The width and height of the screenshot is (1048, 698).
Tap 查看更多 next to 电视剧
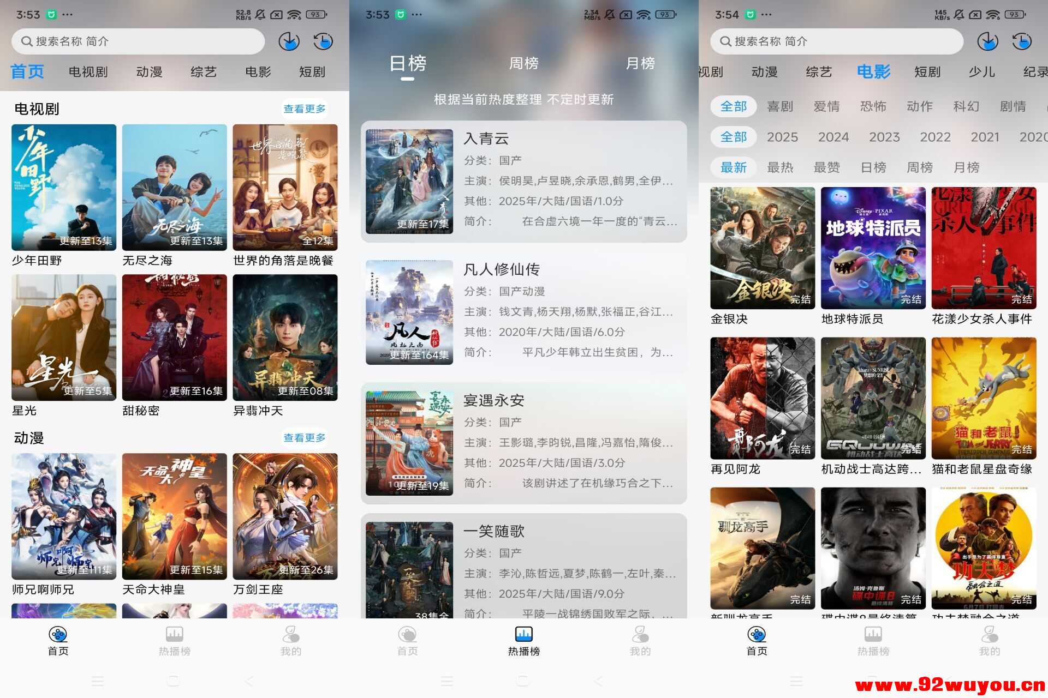(305, 109)
